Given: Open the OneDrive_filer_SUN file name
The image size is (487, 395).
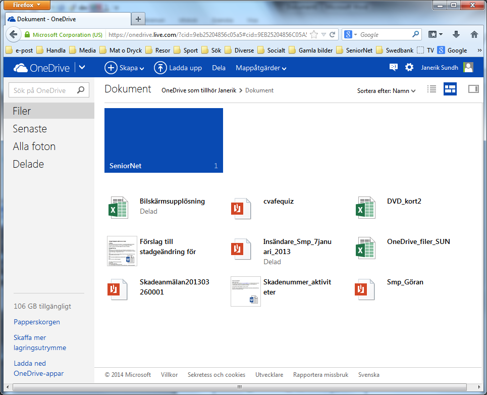Looking at the screenshot, I should 418,241.
